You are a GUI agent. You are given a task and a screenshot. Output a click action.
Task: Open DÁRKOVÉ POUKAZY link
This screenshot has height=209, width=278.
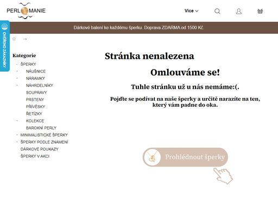40,149
